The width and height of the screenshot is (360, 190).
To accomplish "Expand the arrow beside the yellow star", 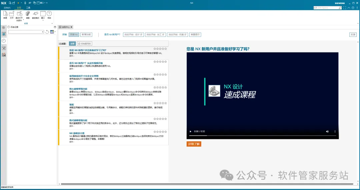I will point(21,3).
